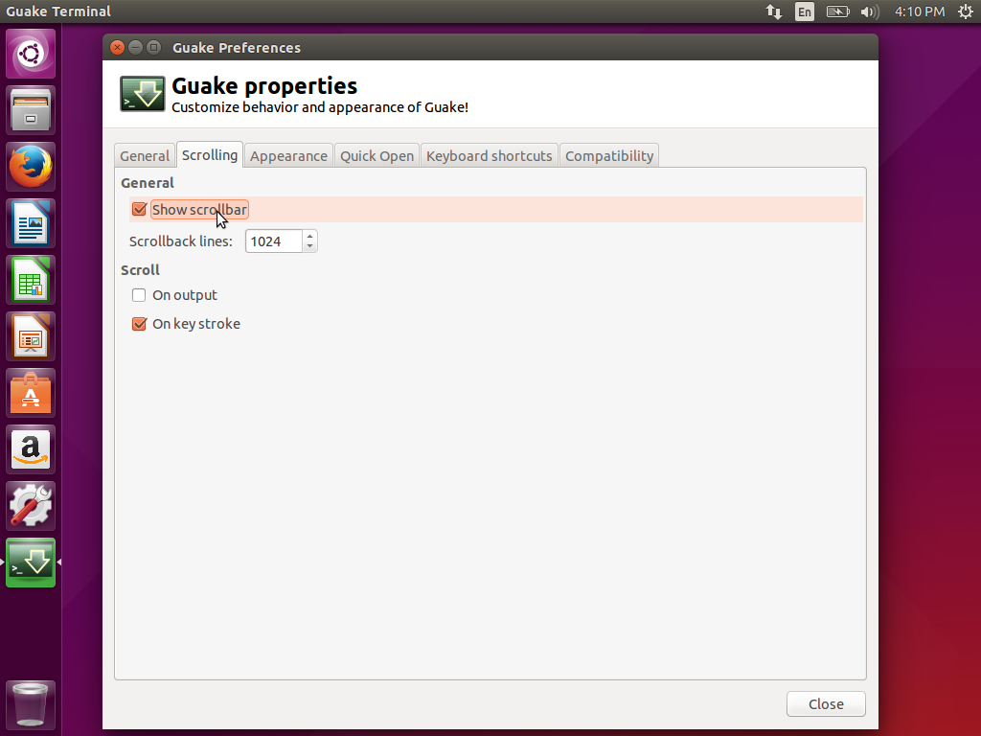This screenshot has width=981, height=736.
Task: Select the running Guake Terminal dock icon
Action: click(30, 562)
